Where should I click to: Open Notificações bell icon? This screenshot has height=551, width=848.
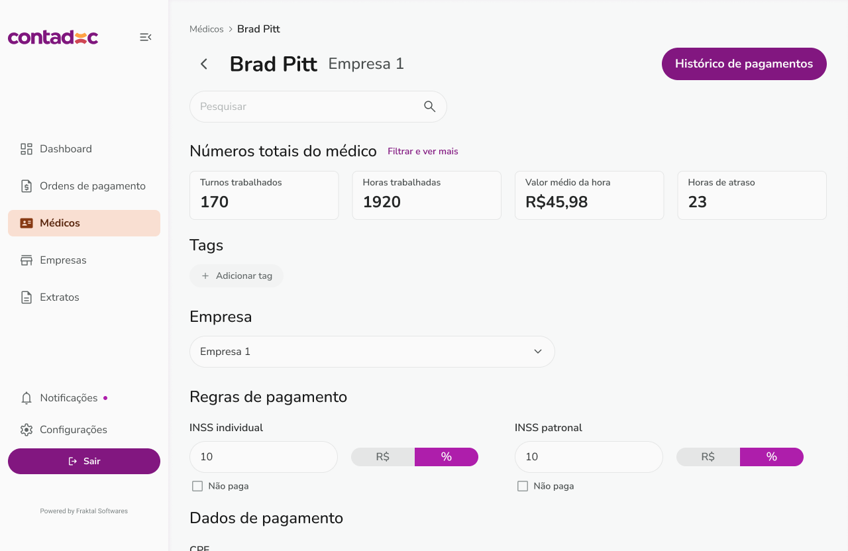point(26,398)
